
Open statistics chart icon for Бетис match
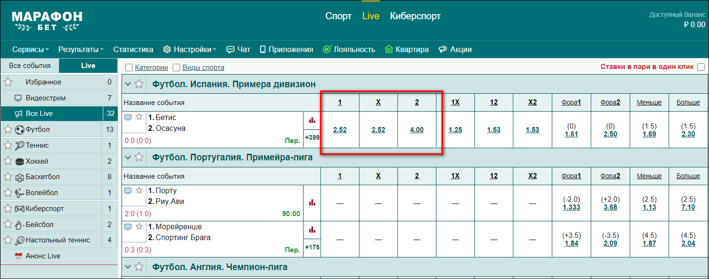(x=312, y=120)
